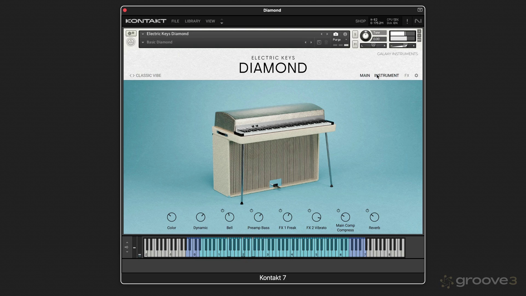The width and height of the screenshot is (526, 296).
Task: Click the FX 2 Vibrato knob
Action: (x=316, y=217)
